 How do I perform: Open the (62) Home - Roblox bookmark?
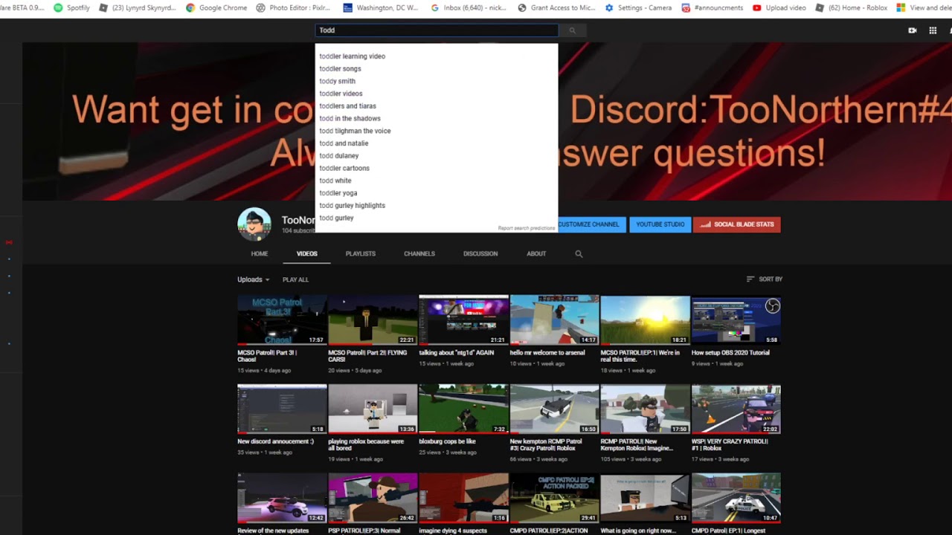(x=851, y=8)
